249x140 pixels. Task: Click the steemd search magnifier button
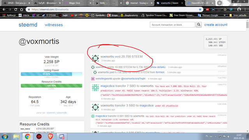coord(199,24)
